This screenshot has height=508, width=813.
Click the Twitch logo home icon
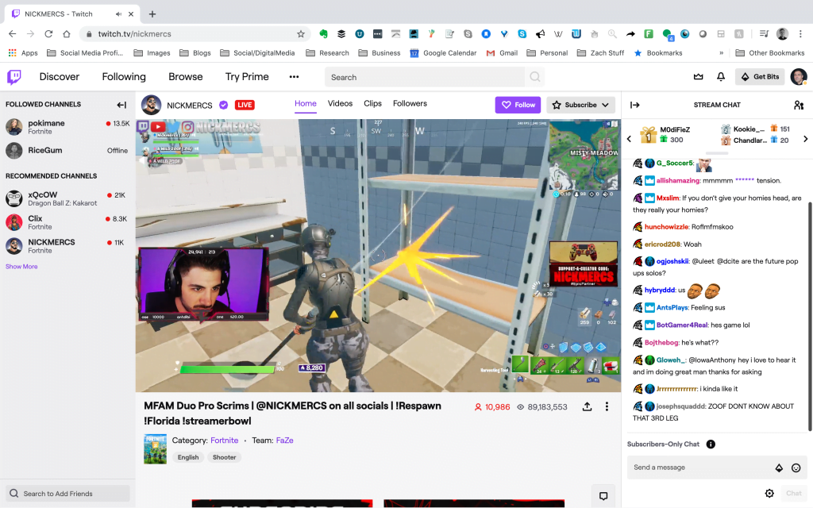point(14,77)
